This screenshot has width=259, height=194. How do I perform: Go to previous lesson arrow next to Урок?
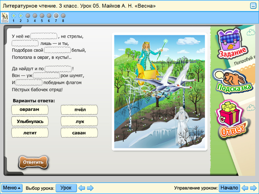tap(82, 188)
